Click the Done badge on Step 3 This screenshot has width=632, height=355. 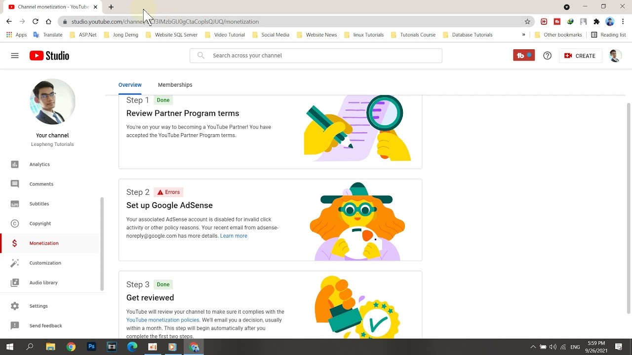163,284
